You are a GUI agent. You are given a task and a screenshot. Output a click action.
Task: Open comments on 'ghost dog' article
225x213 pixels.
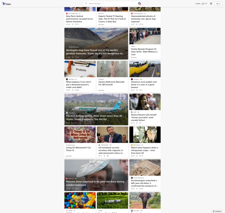click(x=140, y=24)
